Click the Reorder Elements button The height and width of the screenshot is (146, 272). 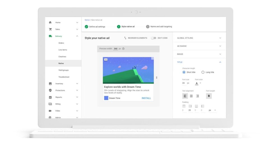136,38
